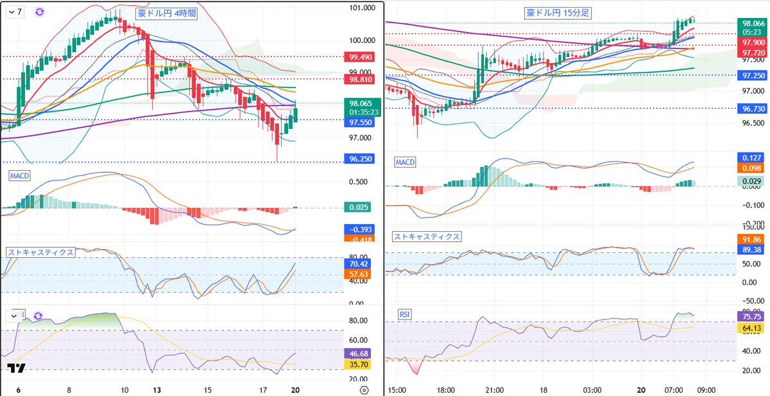Click ストキャスティクス label on 4-hour chart

pos(40,252)
